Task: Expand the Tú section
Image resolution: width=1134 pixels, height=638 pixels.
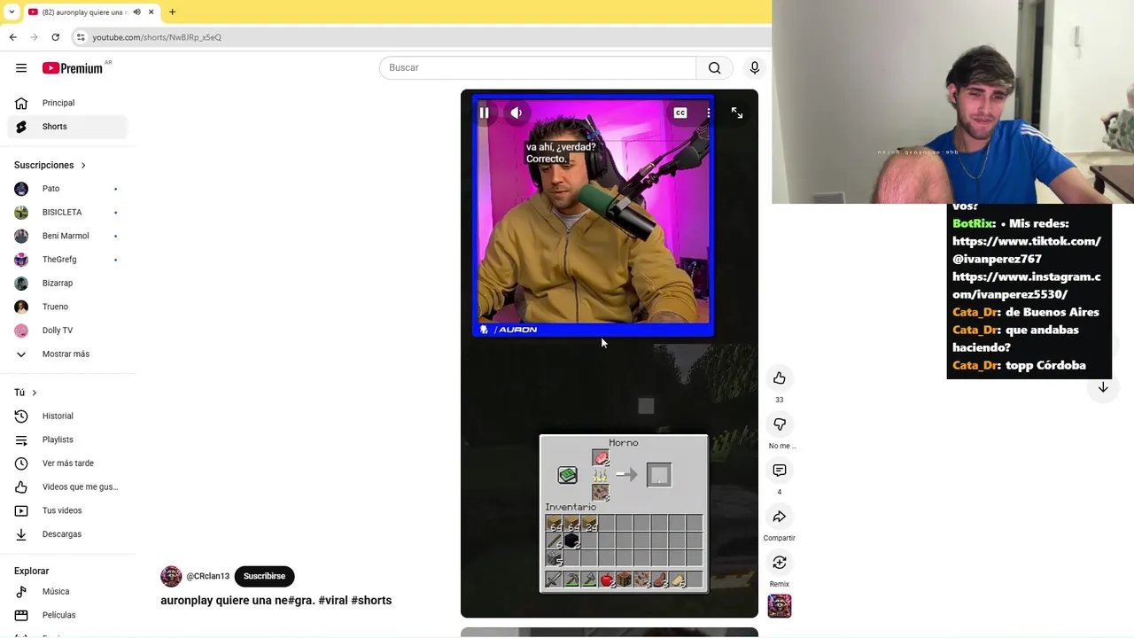Action: 26,393
